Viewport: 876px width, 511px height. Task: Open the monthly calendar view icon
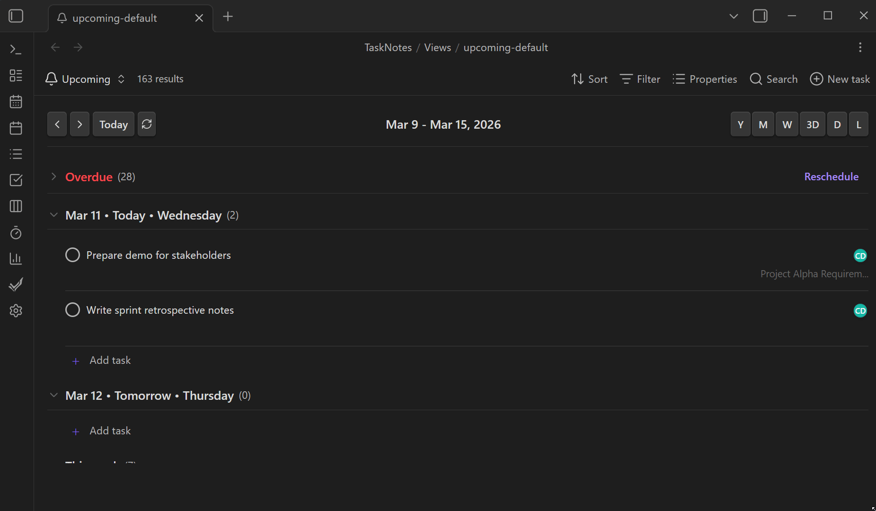(x=16, y=101)
